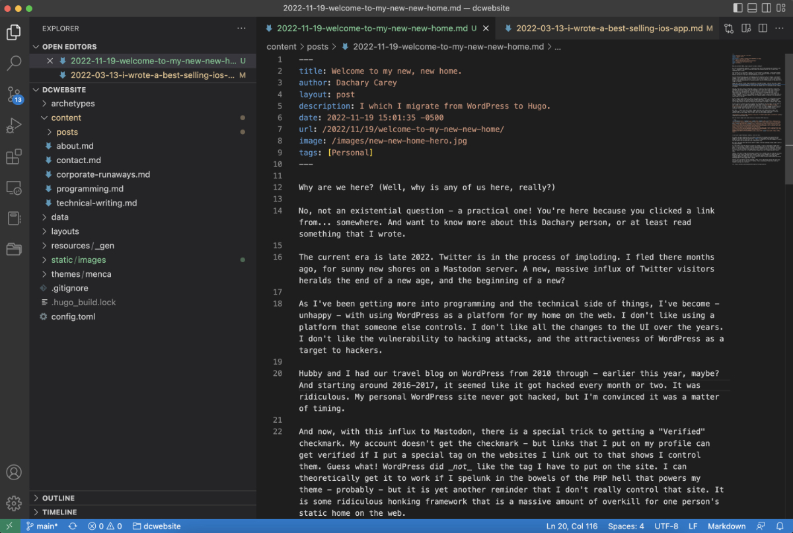Click the Open Changes compare icon
Screen dimensions: 793x533
729,28
